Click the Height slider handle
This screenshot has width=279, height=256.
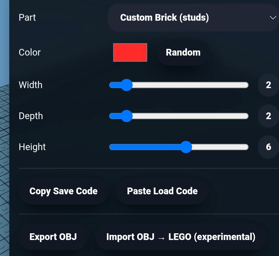(186, 147)
